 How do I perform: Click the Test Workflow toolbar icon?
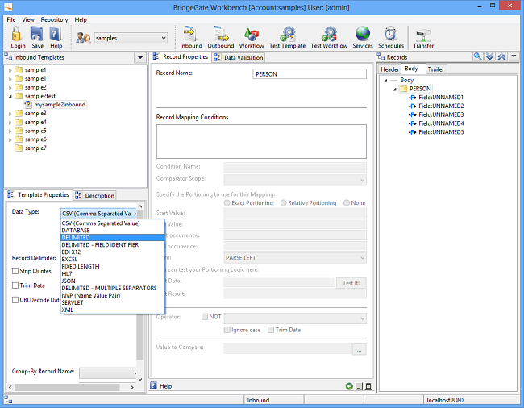point(329,37)
